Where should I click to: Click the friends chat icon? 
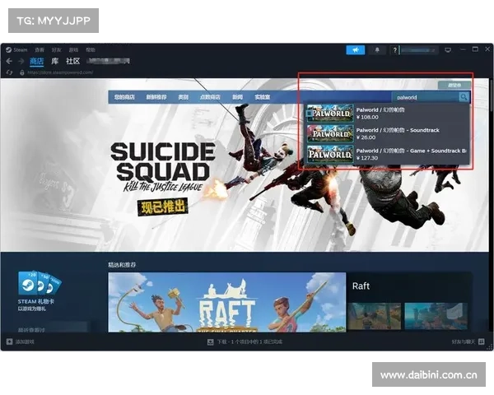tap(482, 342)
